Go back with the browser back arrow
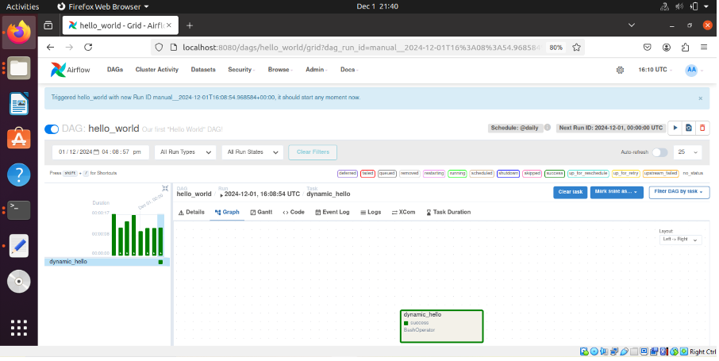 point(51,48)
